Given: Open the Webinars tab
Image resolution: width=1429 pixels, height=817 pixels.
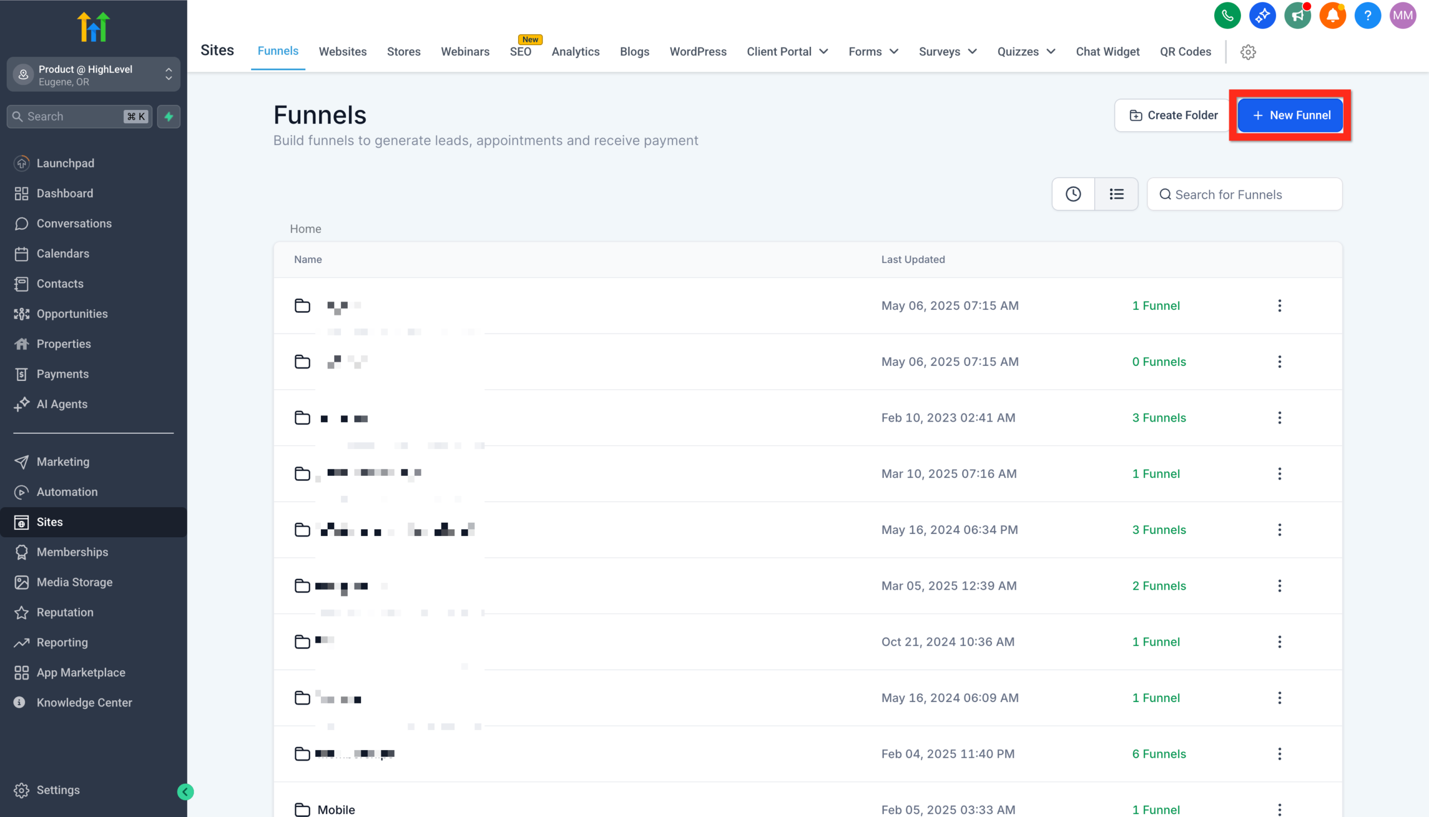Looking at the screenshot, I should pos(465,51).
